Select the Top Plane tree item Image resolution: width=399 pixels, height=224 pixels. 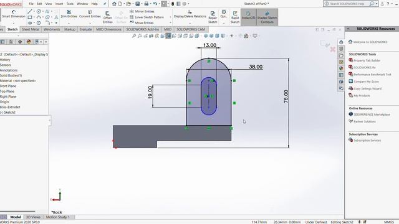click(7, 91)
